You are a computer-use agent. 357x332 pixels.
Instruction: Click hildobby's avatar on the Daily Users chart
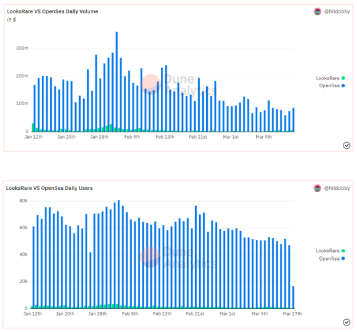coord(318,188)
